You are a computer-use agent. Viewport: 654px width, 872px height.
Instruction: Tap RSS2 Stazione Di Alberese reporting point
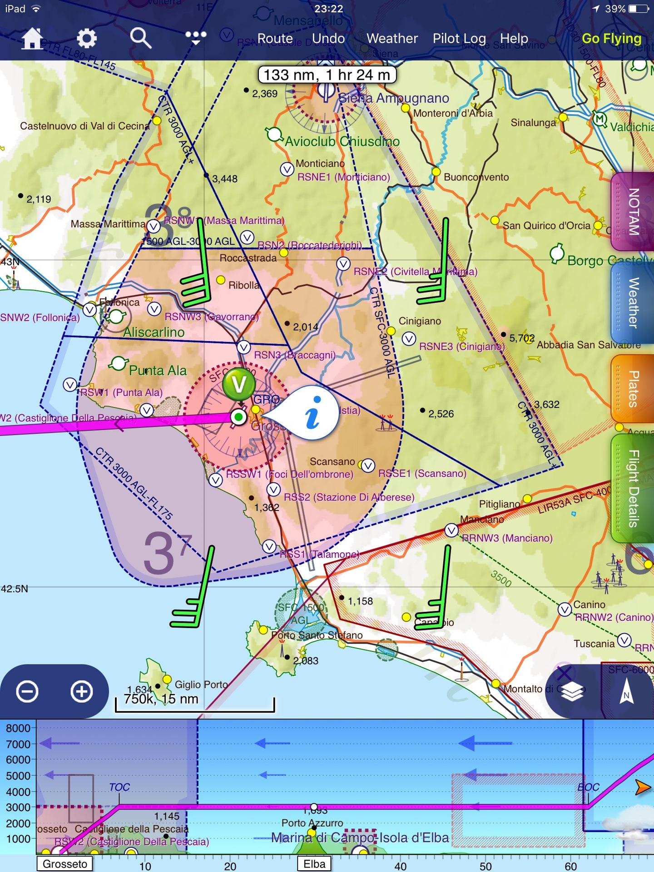click(273, 489)
